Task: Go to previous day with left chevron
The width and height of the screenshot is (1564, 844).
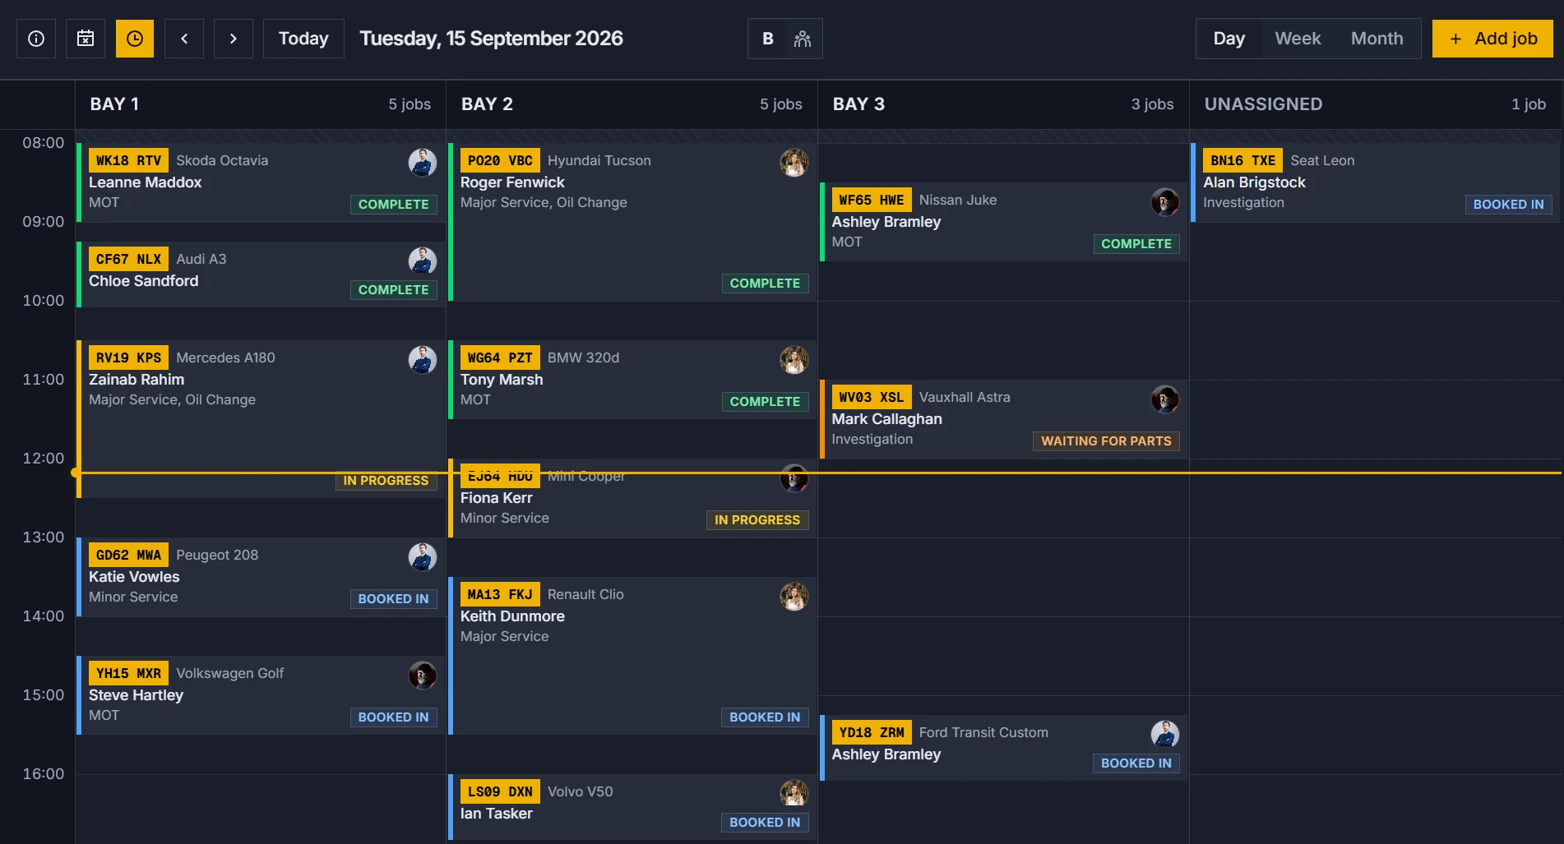Action: tap(184, 39)
